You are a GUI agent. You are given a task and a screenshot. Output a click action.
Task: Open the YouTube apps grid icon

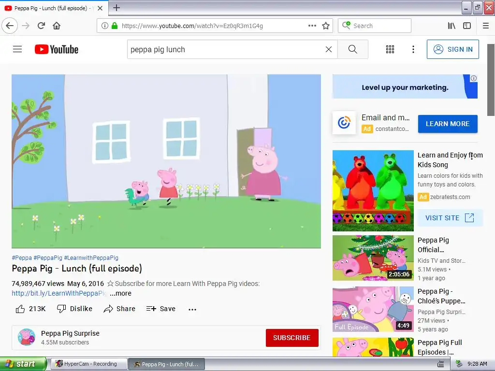tap(390, 49)
